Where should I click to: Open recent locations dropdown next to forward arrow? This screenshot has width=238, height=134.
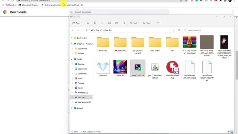[82, 31]
